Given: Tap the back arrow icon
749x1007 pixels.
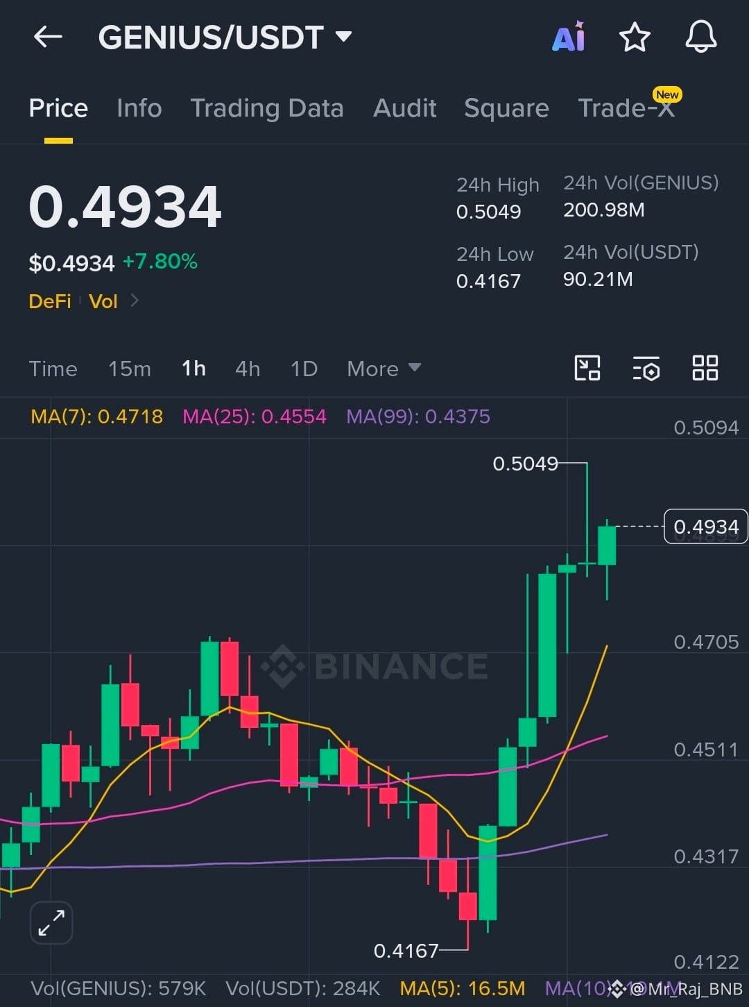Looking at the screenshot, I should 48,37.
